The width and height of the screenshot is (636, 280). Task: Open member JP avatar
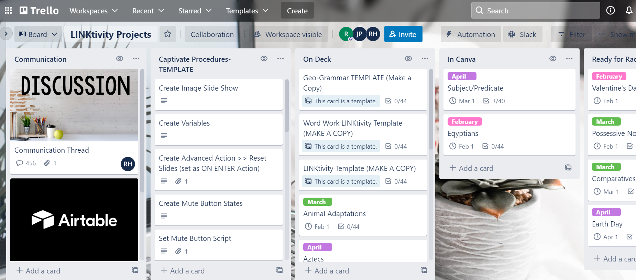pyautogui.click(x=359, y=34)
